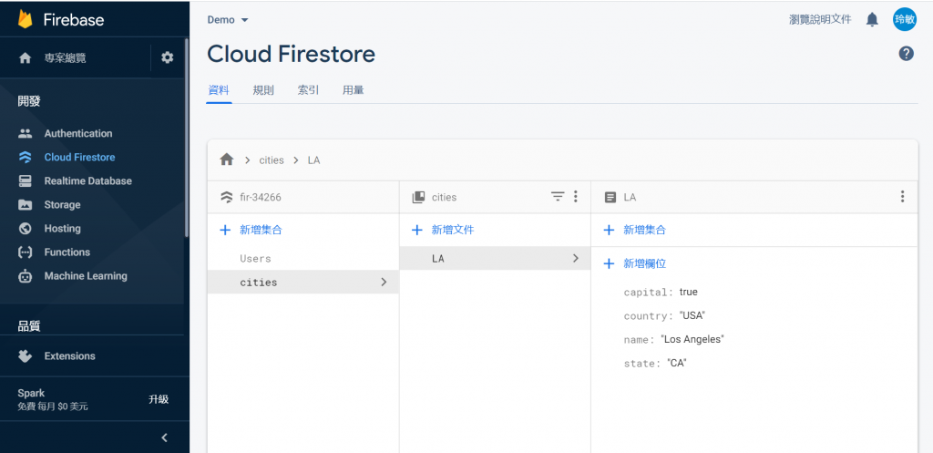Open project settings gear icon
This screenshot has height=453, width=933.
click(x=168, y=57)
